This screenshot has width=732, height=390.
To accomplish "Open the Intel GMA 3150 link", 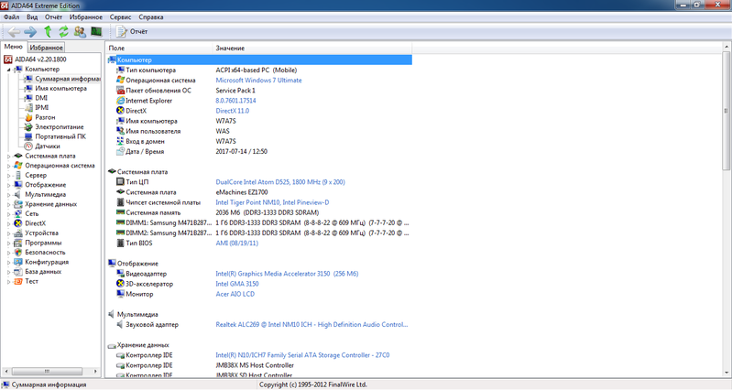I will 237,284.
